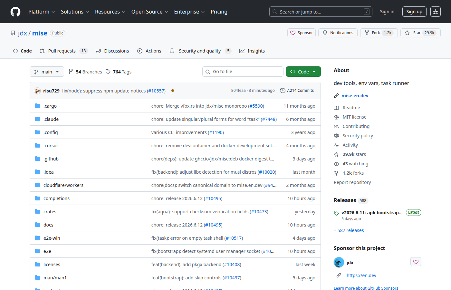Viewport: 451px width, 290px height.
Task: Expand the Enterprise menu
Action: (189, 12)
